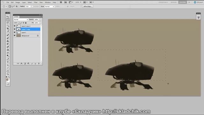The width and height of the screenshot is (204, 115).
Task: Open the Opacity slider arrow
Action: (40, 19)
